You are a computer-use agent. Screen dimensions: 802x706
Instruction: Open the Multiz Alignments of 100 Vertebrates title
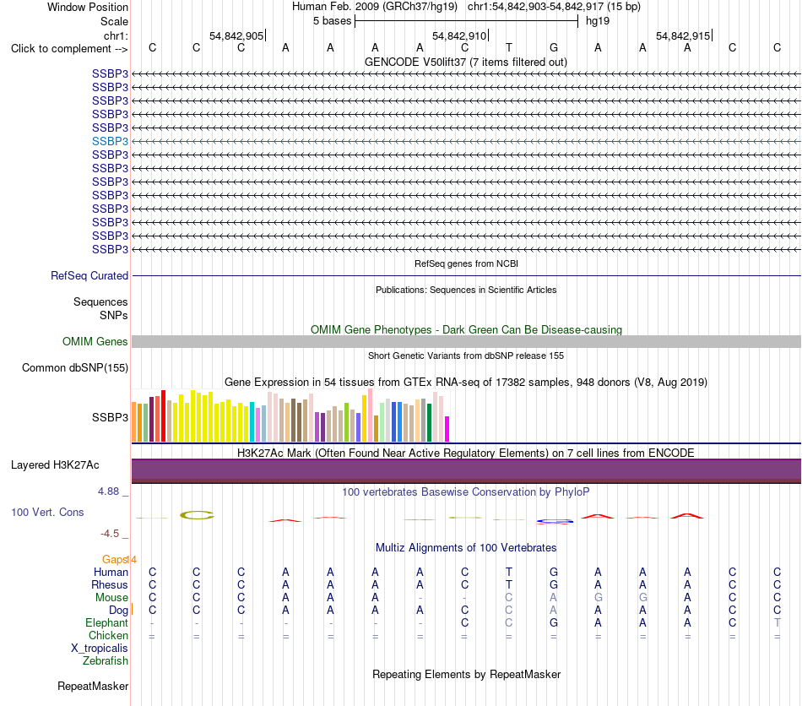pyautogui.click(x=466, y=547)
